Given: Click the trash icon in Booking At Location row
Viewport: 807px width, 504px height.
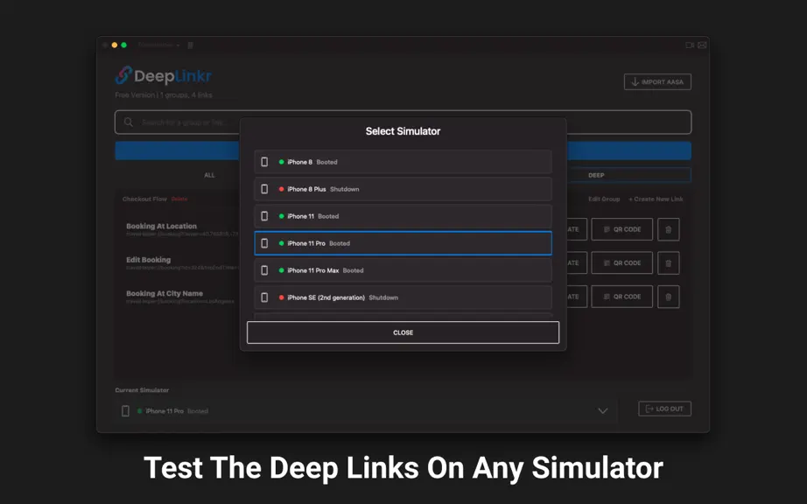Looking at the screenshot, I should [668, 229].
